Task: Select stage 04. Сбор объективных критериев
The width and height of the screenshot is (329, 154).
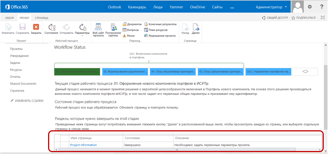Action: pos(173,72)
